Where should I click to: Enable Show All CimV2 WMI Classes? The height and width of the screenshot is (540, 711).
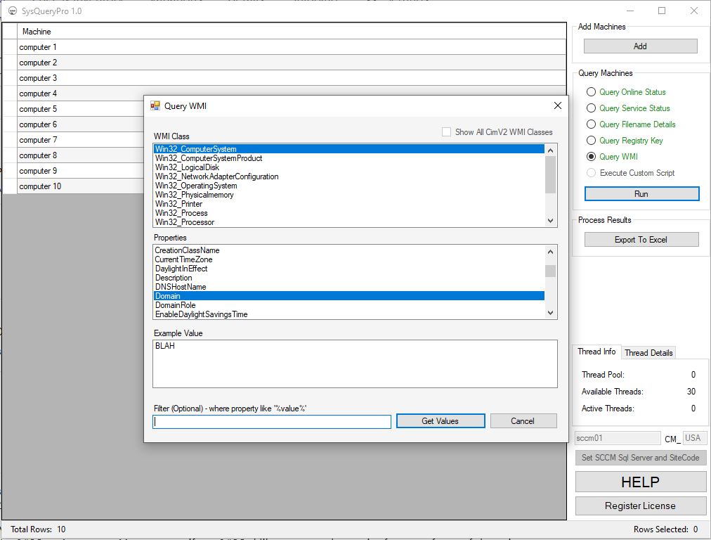click(447, 131)
